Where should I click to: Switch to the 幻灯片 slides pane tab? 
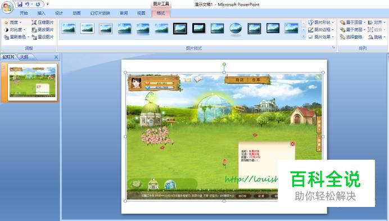8,57
